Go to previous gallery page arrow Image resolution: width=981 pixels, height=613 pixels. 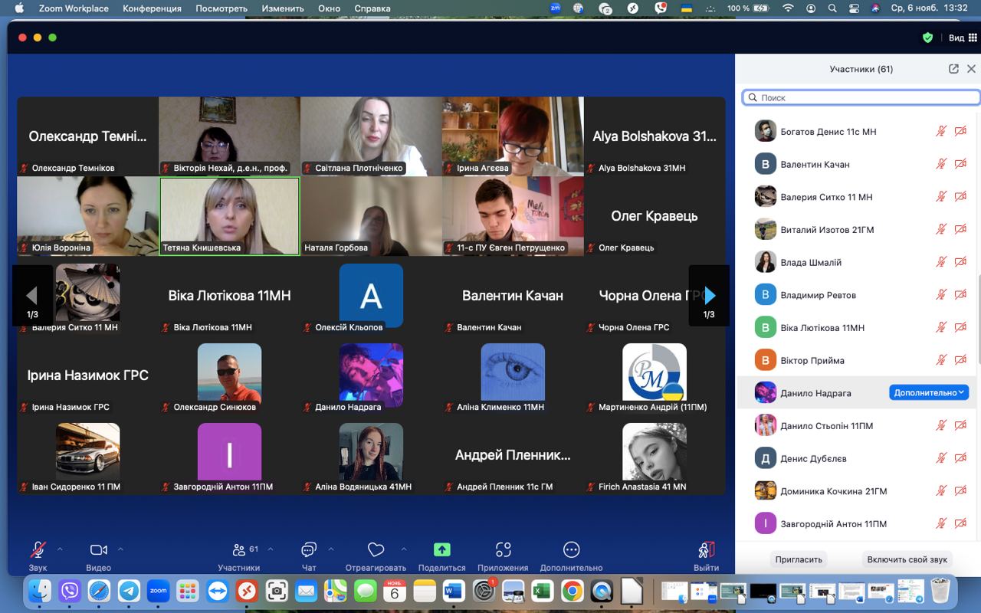[32, 296]
